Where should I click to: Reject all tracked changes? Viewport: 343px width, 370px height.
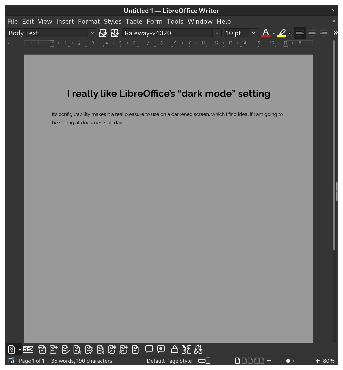pos(101,349)
